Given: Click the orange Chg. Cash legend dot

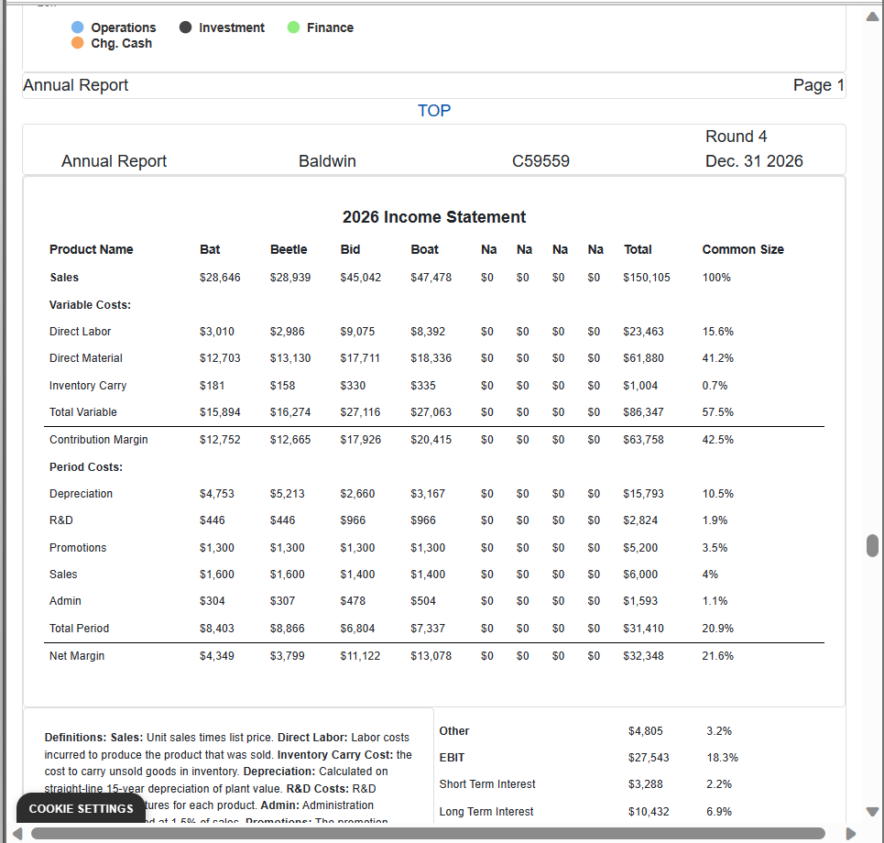Looking at the screenshot, I should click(78, 43).
